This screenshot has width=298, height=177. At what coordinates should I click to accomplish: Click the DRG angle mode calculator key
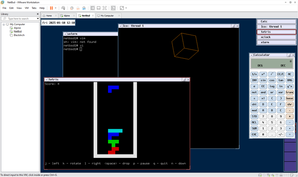tap(290, 80)
